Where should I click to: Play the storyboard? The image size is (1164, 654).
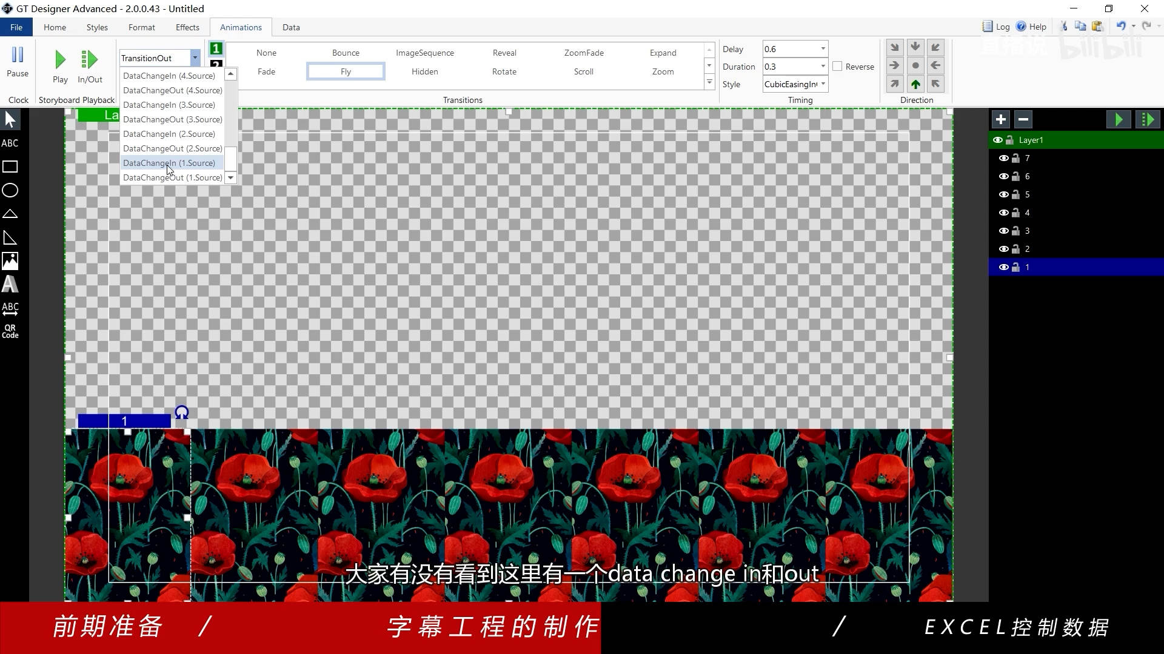60,65
